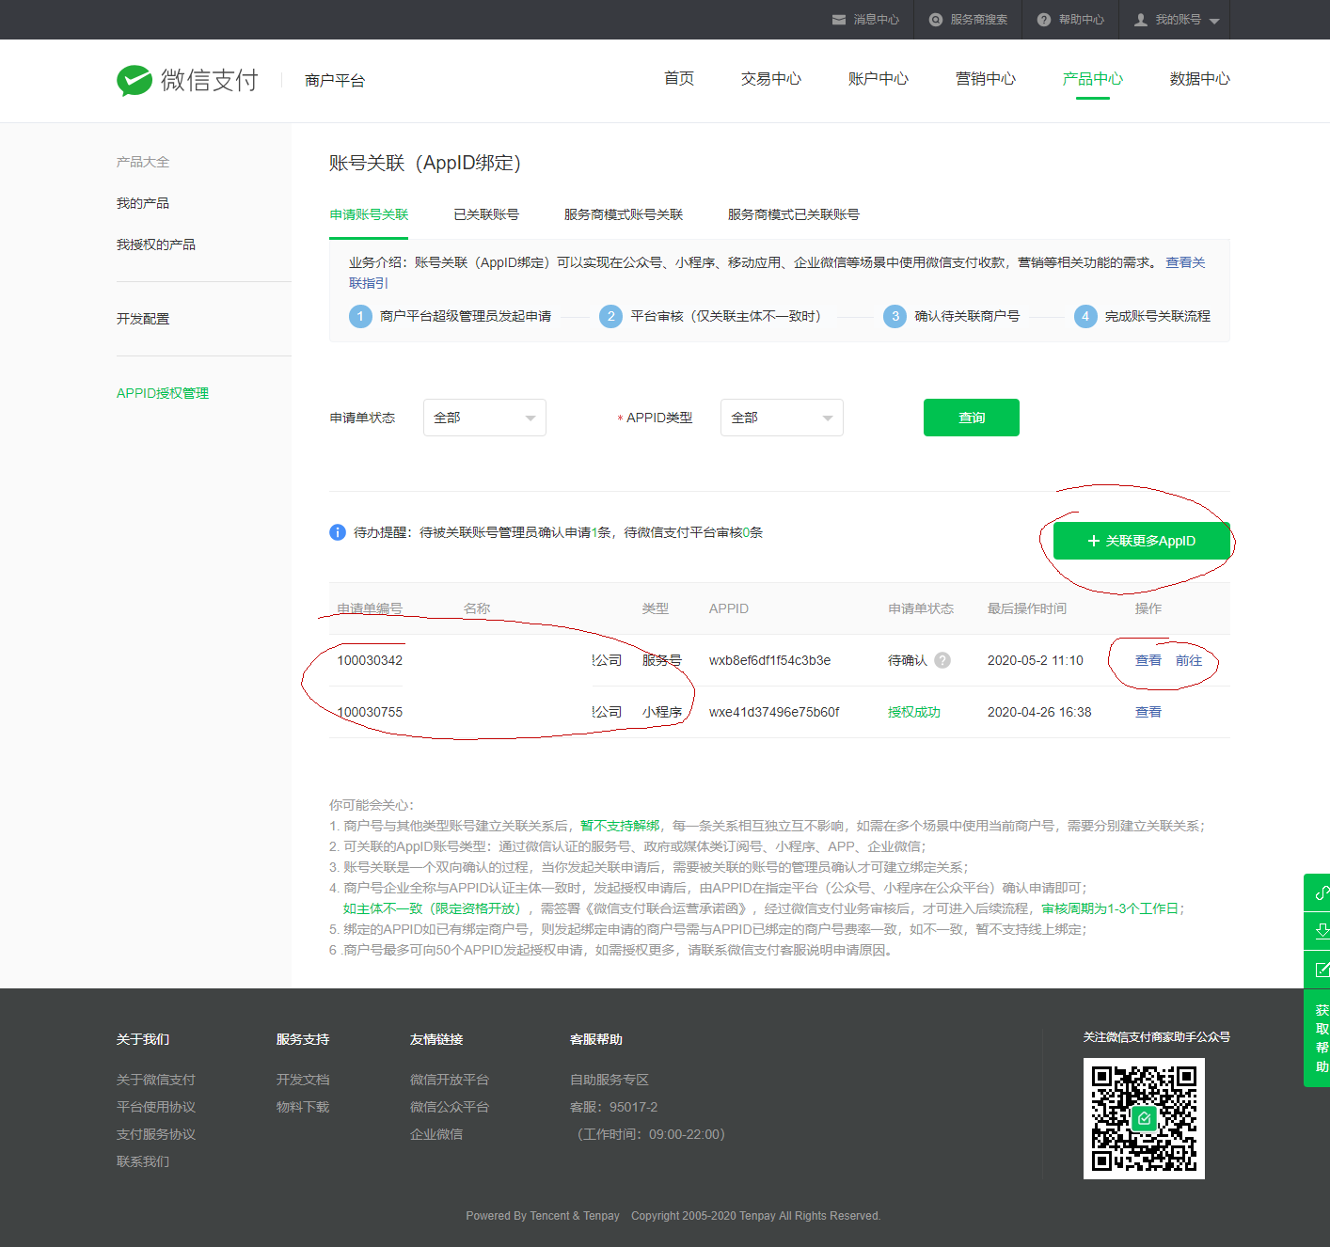The image size is (1330, 1247).
Task: Click the 商户平台 header text
Action: point(335,81)
